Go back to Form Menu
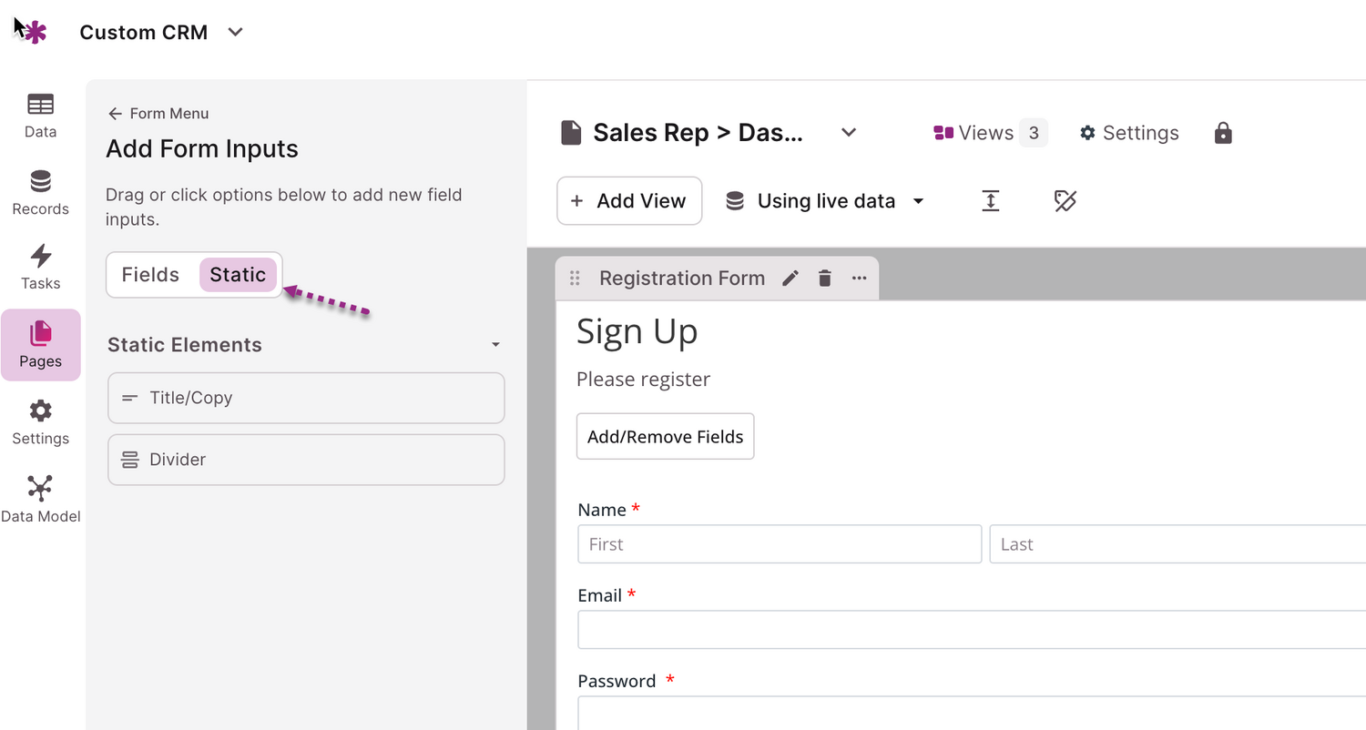1366x730 pixels. [x=158, y=114]
